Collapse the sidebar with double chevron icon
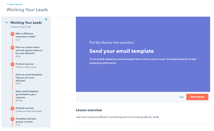This screenshot has height=131, width=214. tap(46, 19)
